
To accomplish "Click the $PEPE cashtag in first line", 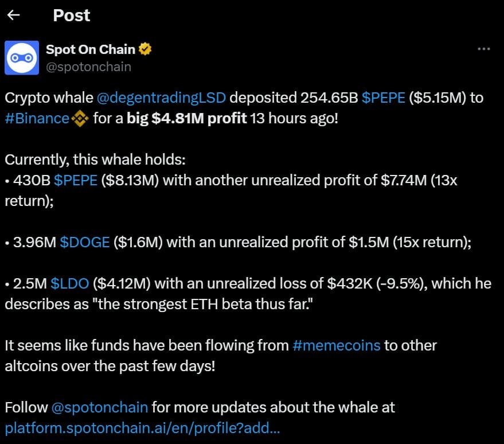I will 383,98.
